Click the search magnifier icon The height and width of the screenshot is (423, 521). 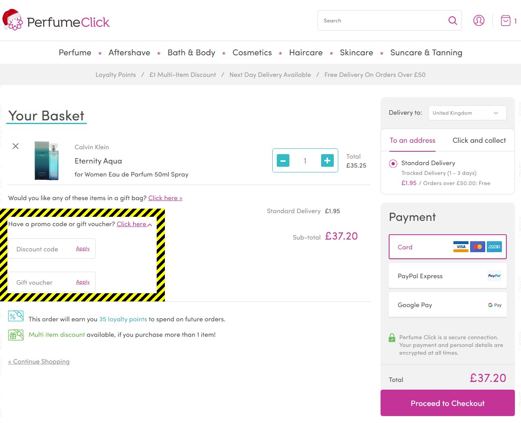[452, 20]
